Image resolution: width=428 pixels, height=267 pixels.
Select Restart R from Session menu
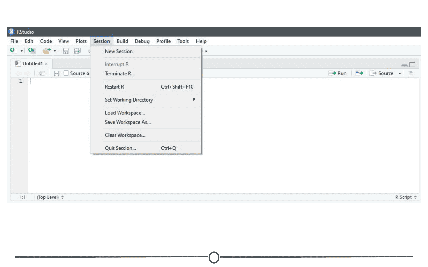coord(146,87)
